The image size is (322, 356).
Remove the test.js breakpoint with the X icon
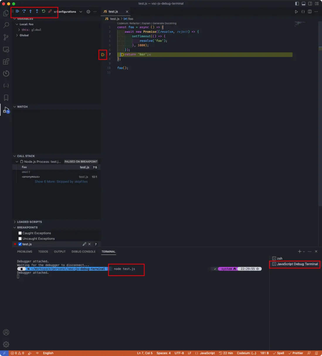(x=89, y=244)
